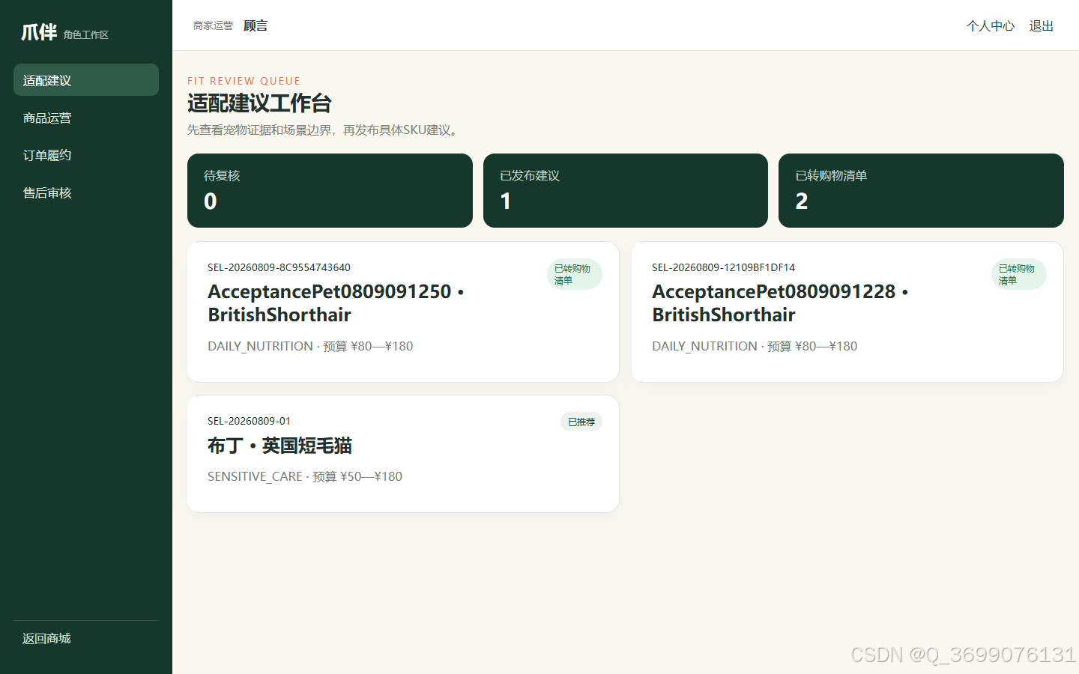The height and width of the screenshot is (674, 1079).
Task: Click 返回商城 at the sidebar bottom
Action: click(46, 638)
